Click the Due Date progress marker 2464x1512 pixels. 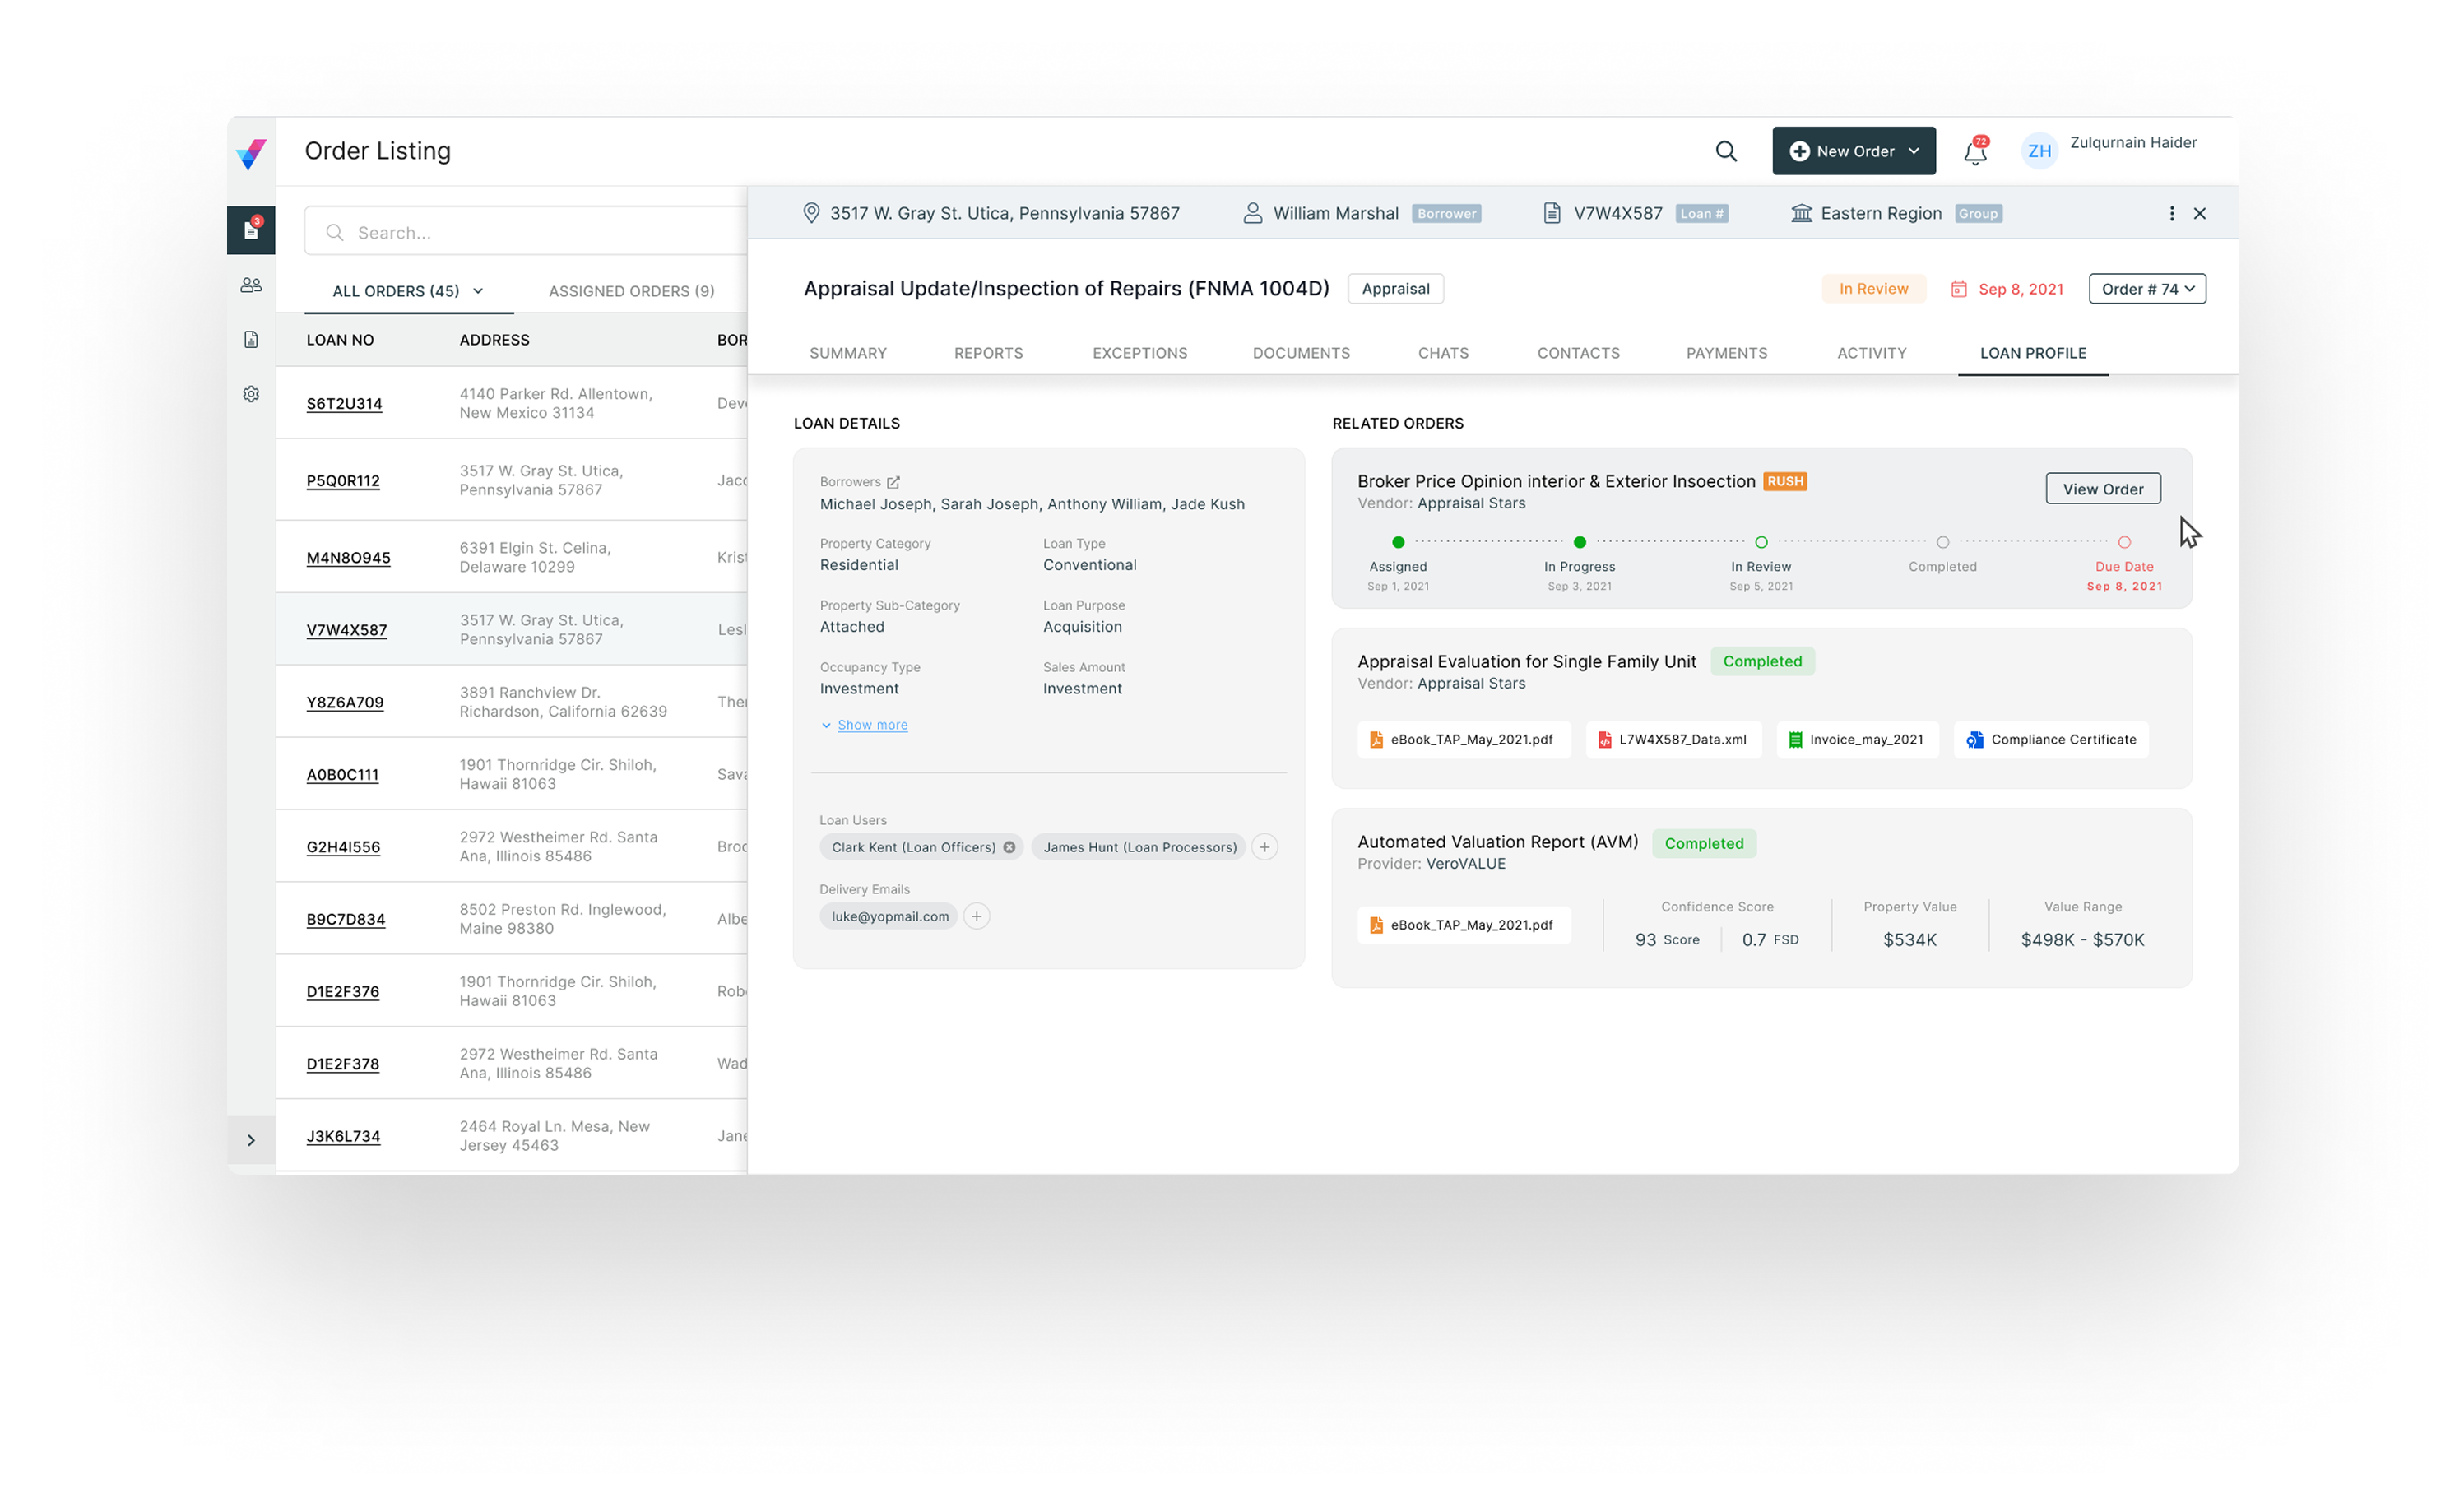pyautogui.click(x=2124, y=542)
